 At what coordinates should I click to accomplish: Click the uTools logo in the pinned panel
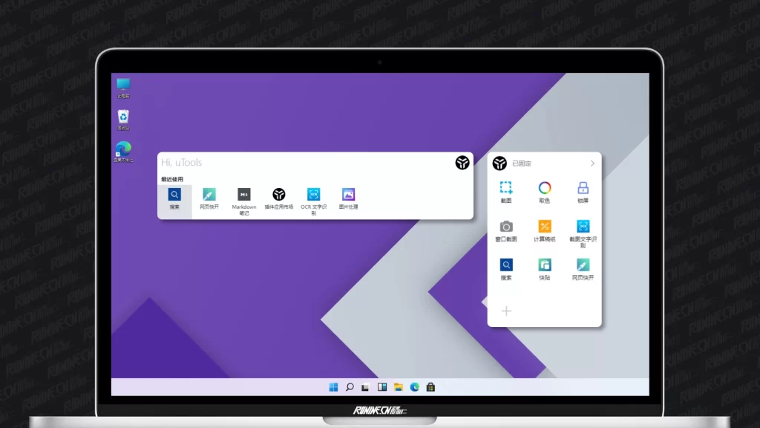point(499,163)
